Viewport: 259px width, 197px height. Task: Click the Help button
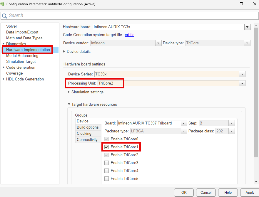228,193
